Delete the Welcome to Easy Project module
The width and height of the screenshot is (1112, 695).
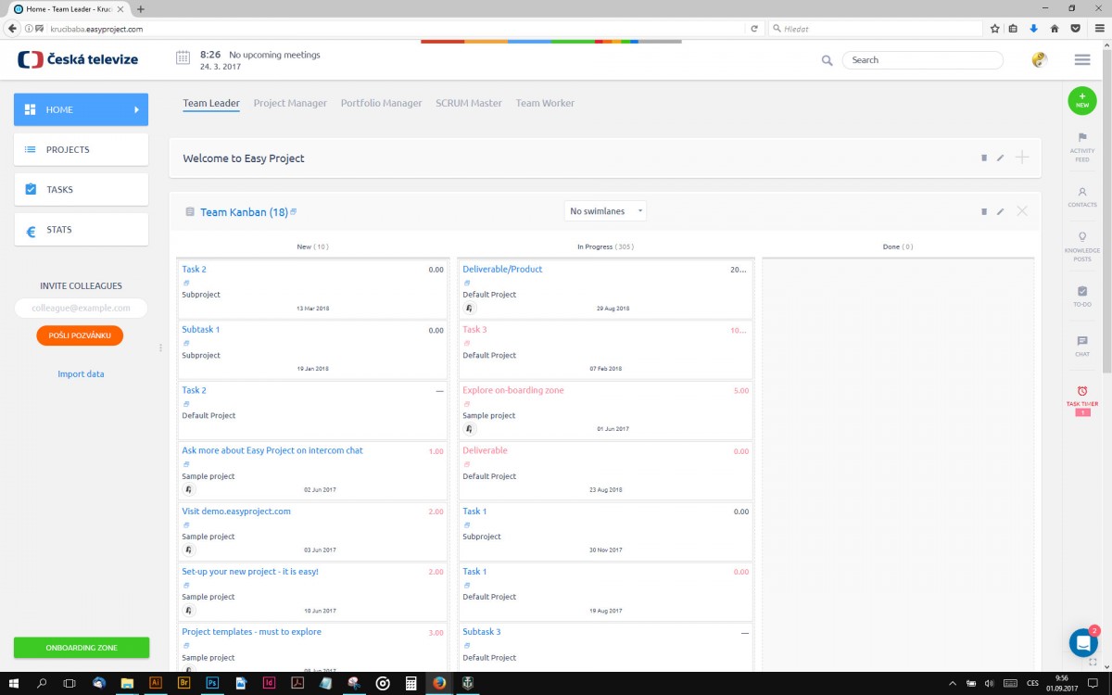click(984, 158)
